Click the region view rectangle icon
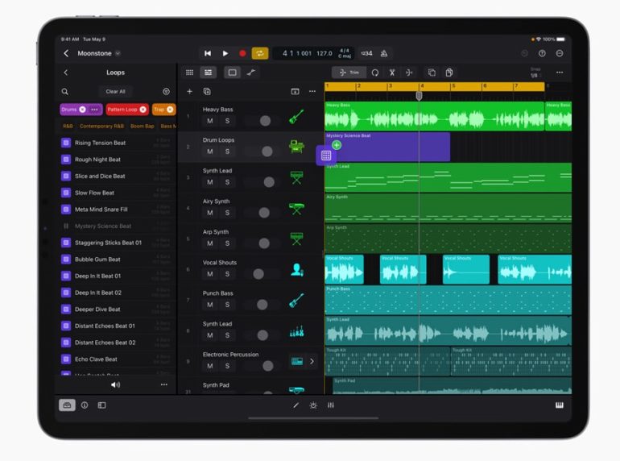This screenshot has width=620, height=461. [x=233, y=73]
